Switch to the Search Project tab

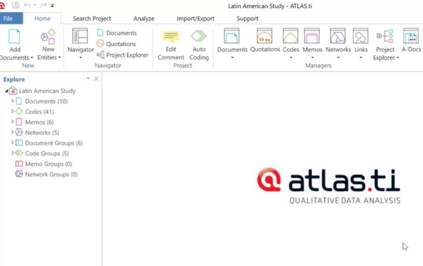point(92,19)
